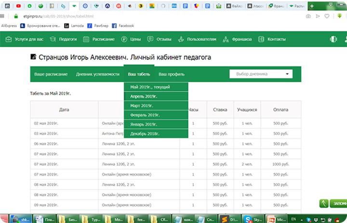This screenshot has width=347, height=223.
Task: Click the Расписание calendar icon
Action: point(86,39)
